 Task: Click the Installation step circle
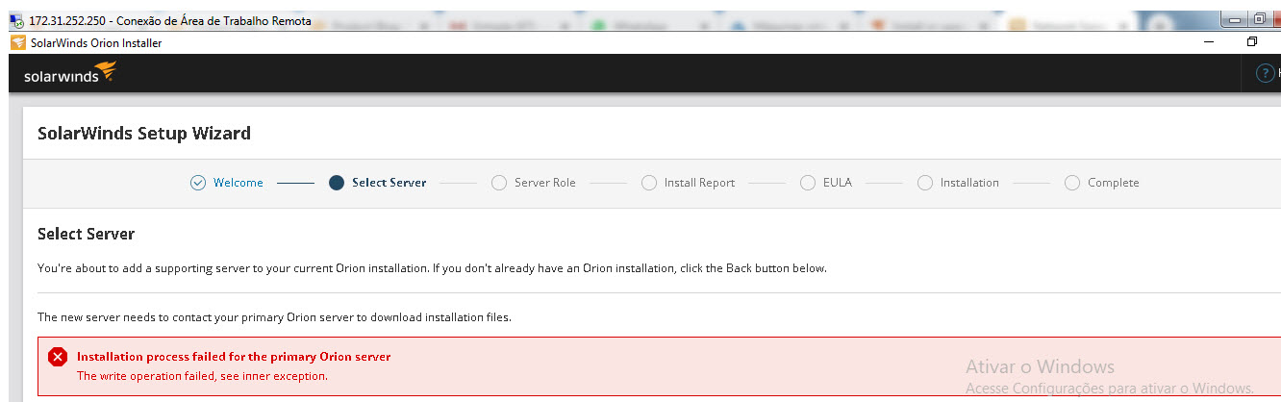pos(925,183)
